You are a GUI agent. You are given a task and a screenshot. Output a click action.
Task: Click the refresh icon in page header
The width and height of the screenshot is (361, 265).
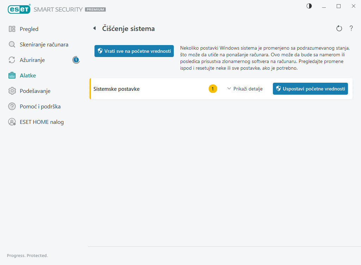(339, 29)
